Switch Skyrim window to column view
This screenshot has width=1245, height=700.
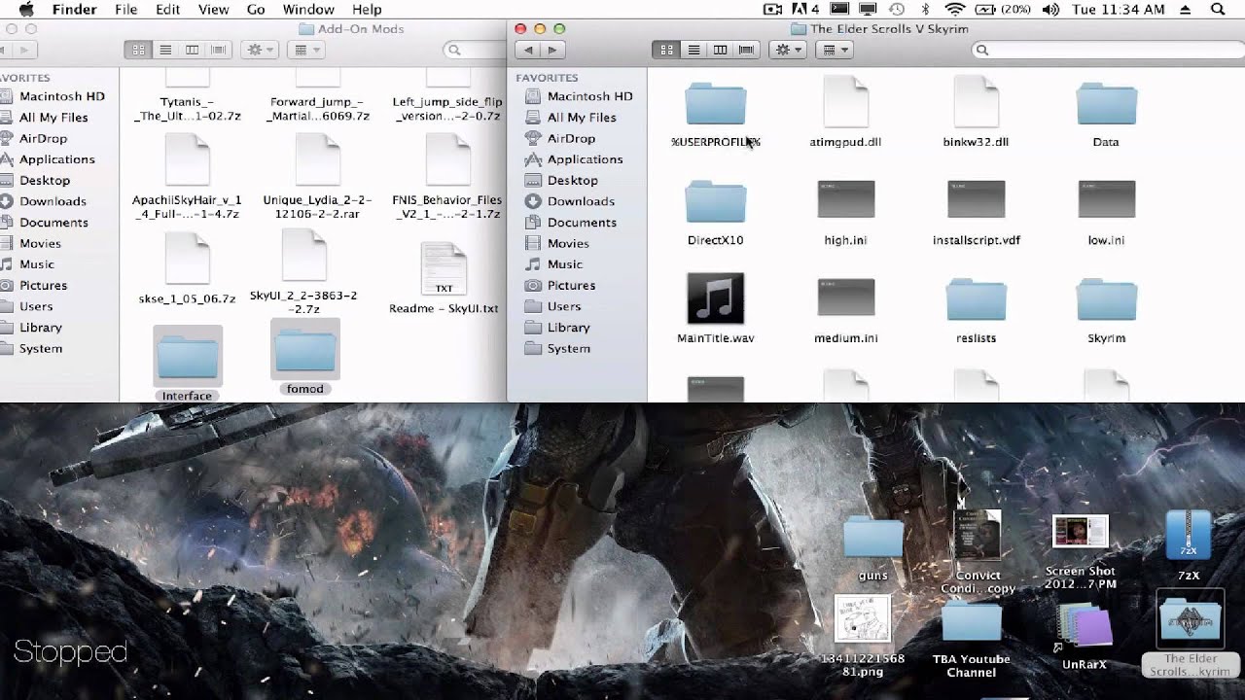pos(720,50)
